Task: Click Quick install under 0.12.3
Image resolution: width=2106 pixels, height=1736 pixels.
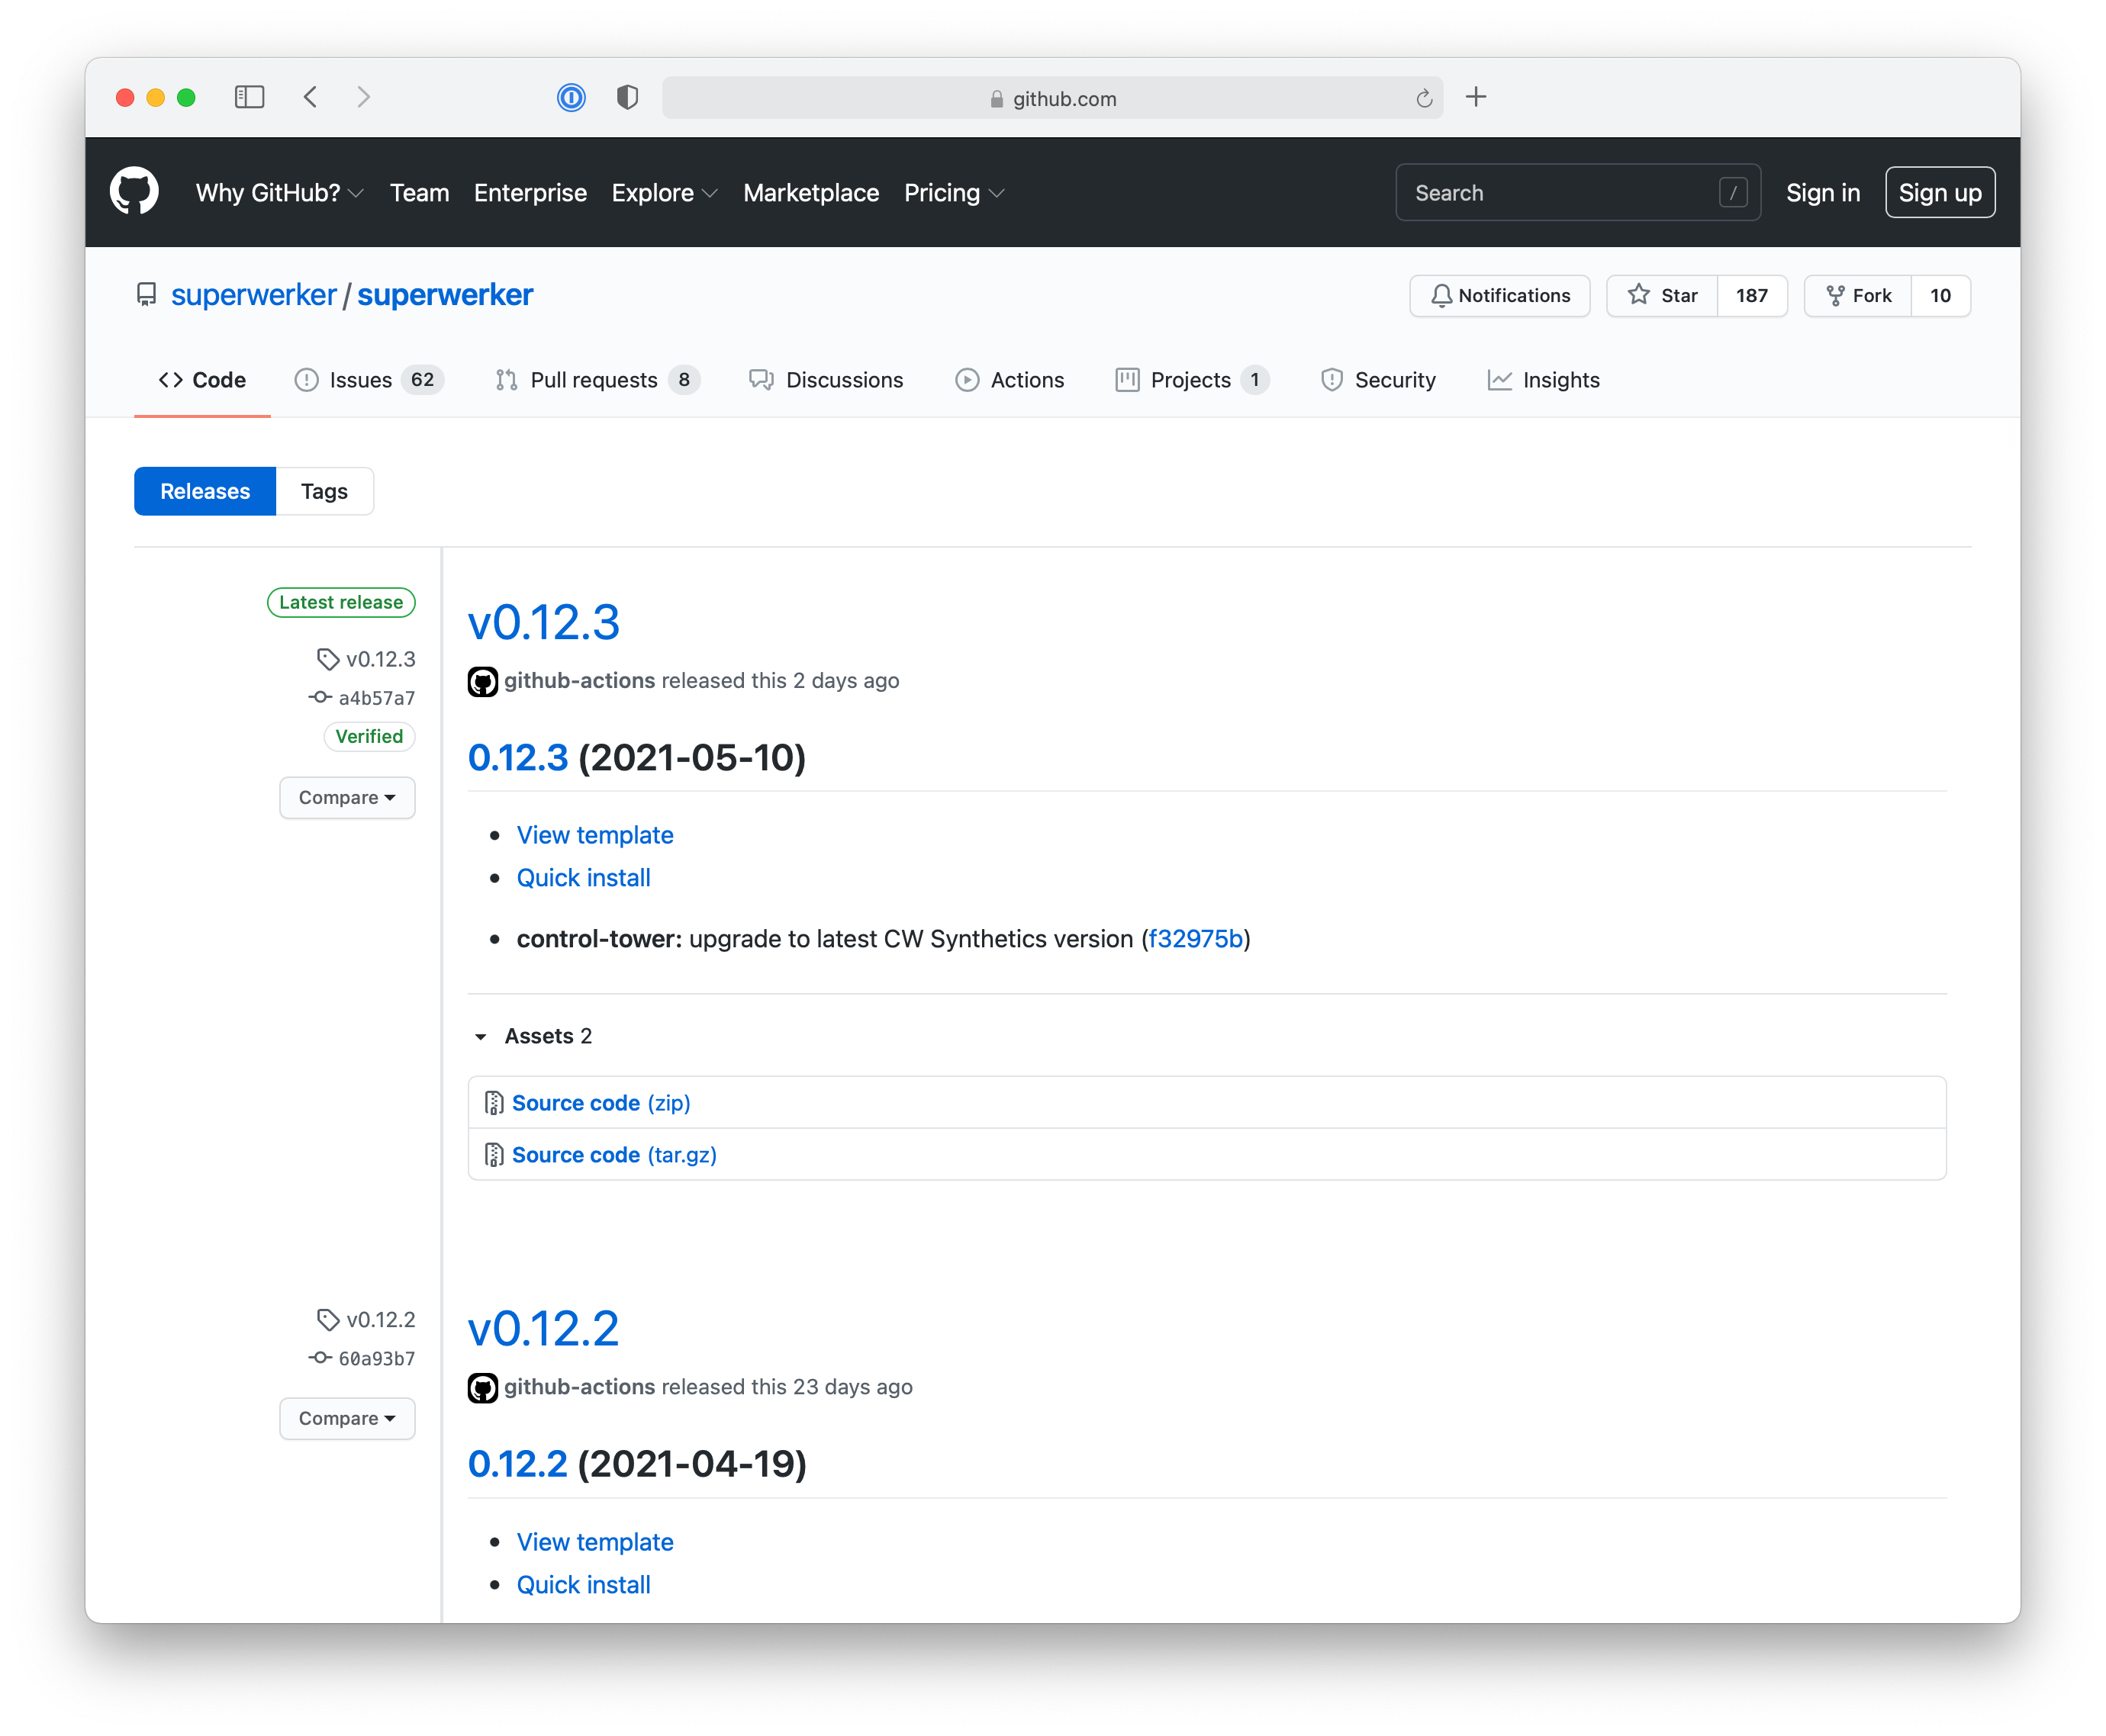Action: point(583,877)
